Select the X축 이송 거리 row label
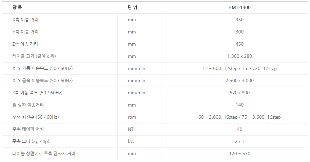The image size is (310, 162). [x=25, y=20]
